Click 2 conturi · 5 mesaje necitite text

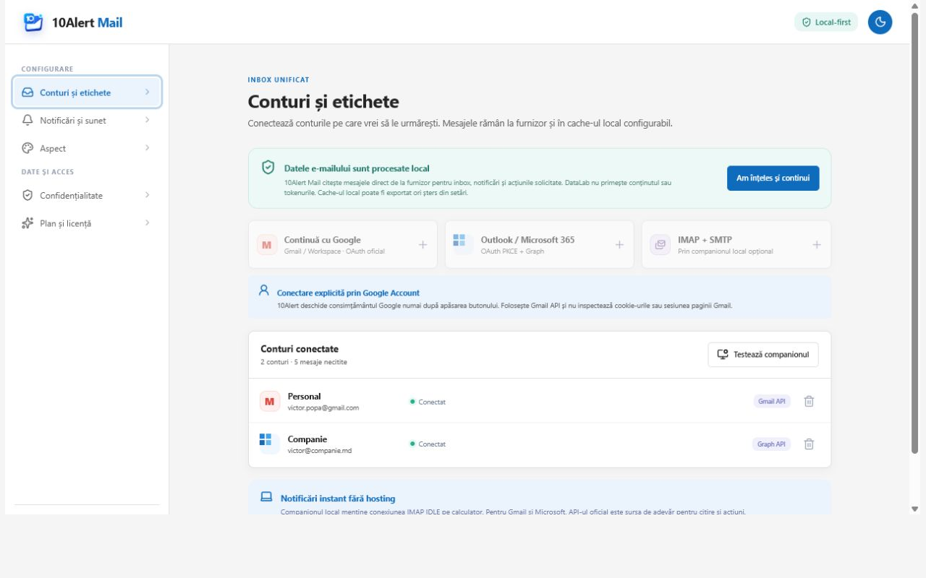[304, 362]
